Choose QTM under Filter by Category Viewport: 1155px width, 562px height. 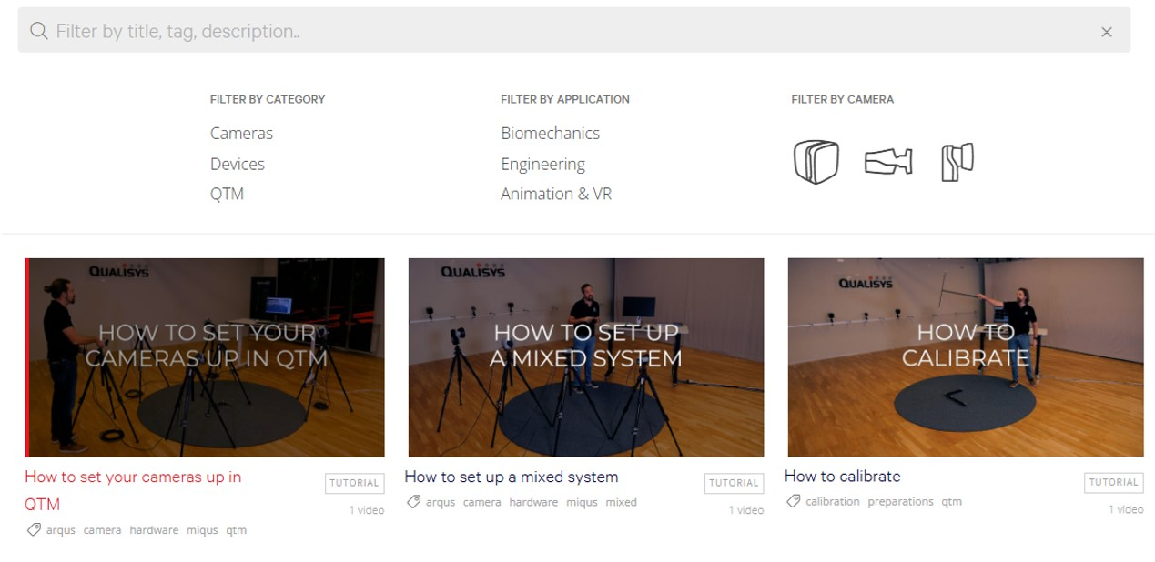[227, 194]
